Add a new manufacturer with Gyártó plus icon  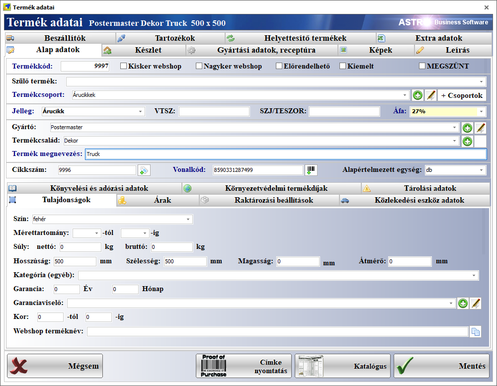pos(467,128)
